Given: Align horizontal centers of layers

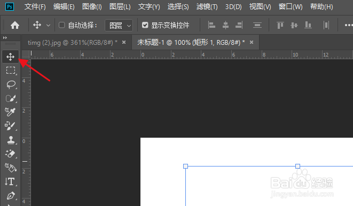Looking at the screenshot, I should coord(225,25).
